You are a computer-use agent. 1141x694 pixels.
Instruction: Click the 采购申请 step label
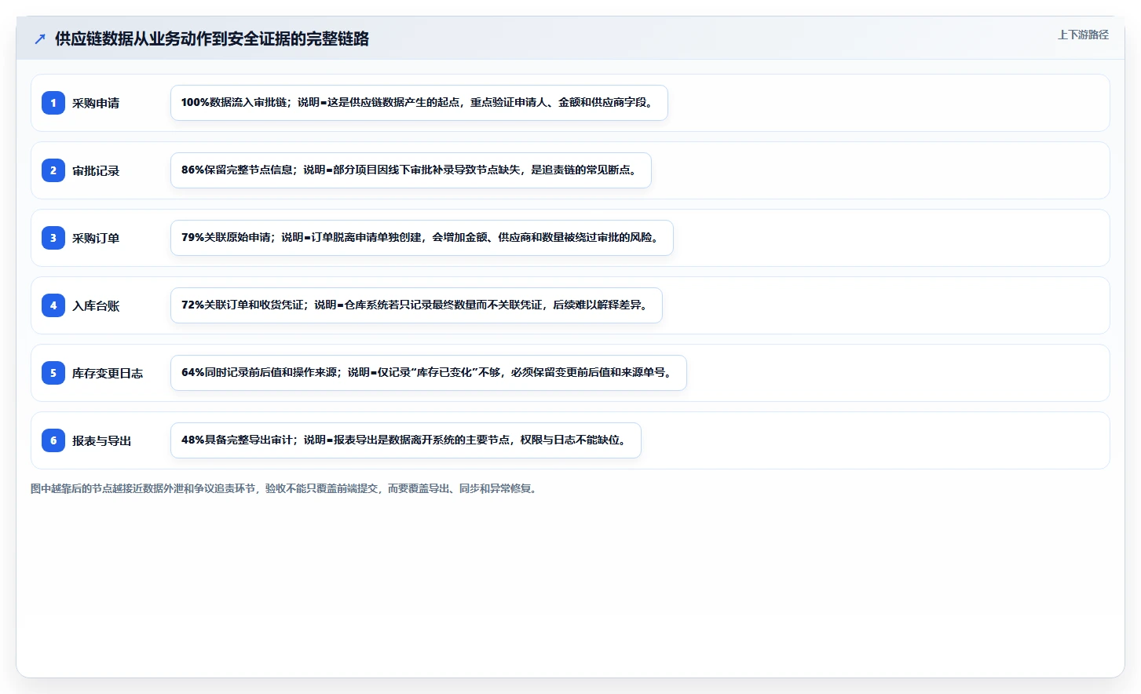tap(96, 103)
